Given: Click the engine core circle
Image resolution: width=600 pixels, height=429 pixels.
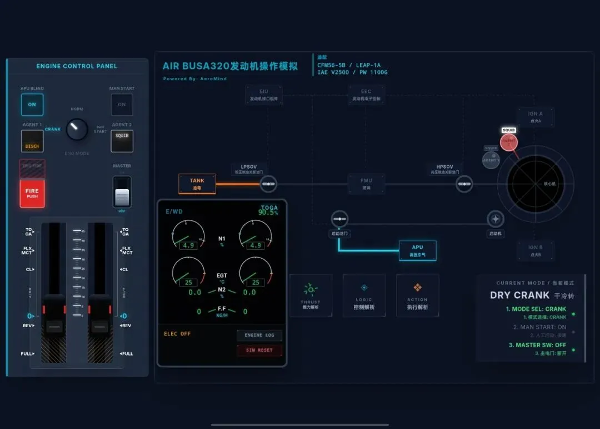Looking at the screenshot, I should tap(536, 184).
